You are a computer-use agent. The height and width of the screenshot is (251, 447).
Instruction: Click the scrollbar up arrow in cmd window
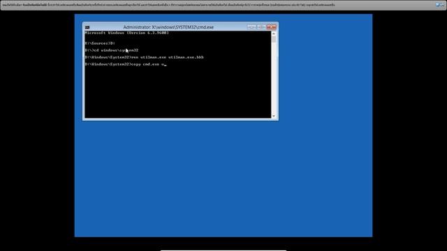pos(274,33)
